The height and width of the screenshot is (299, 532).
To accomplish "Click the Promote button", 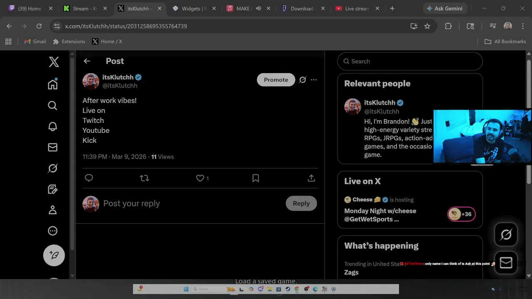I will coord(276,80).
